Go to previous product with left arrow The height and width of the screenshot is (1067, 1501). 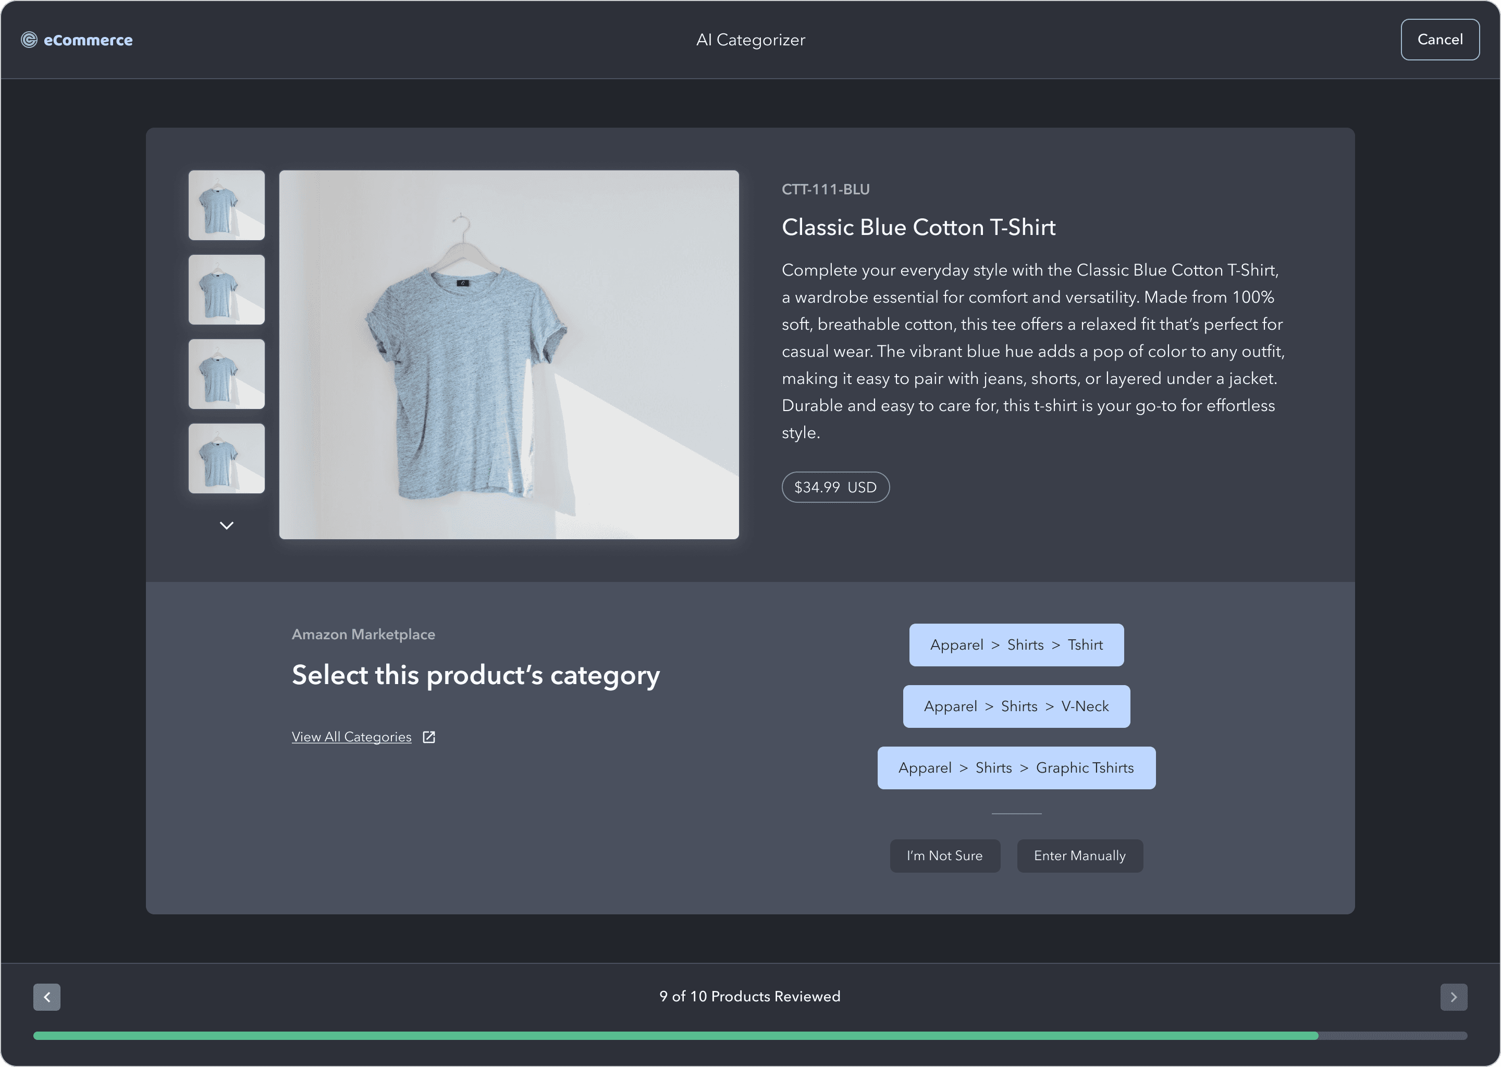[x=47, y=997]
